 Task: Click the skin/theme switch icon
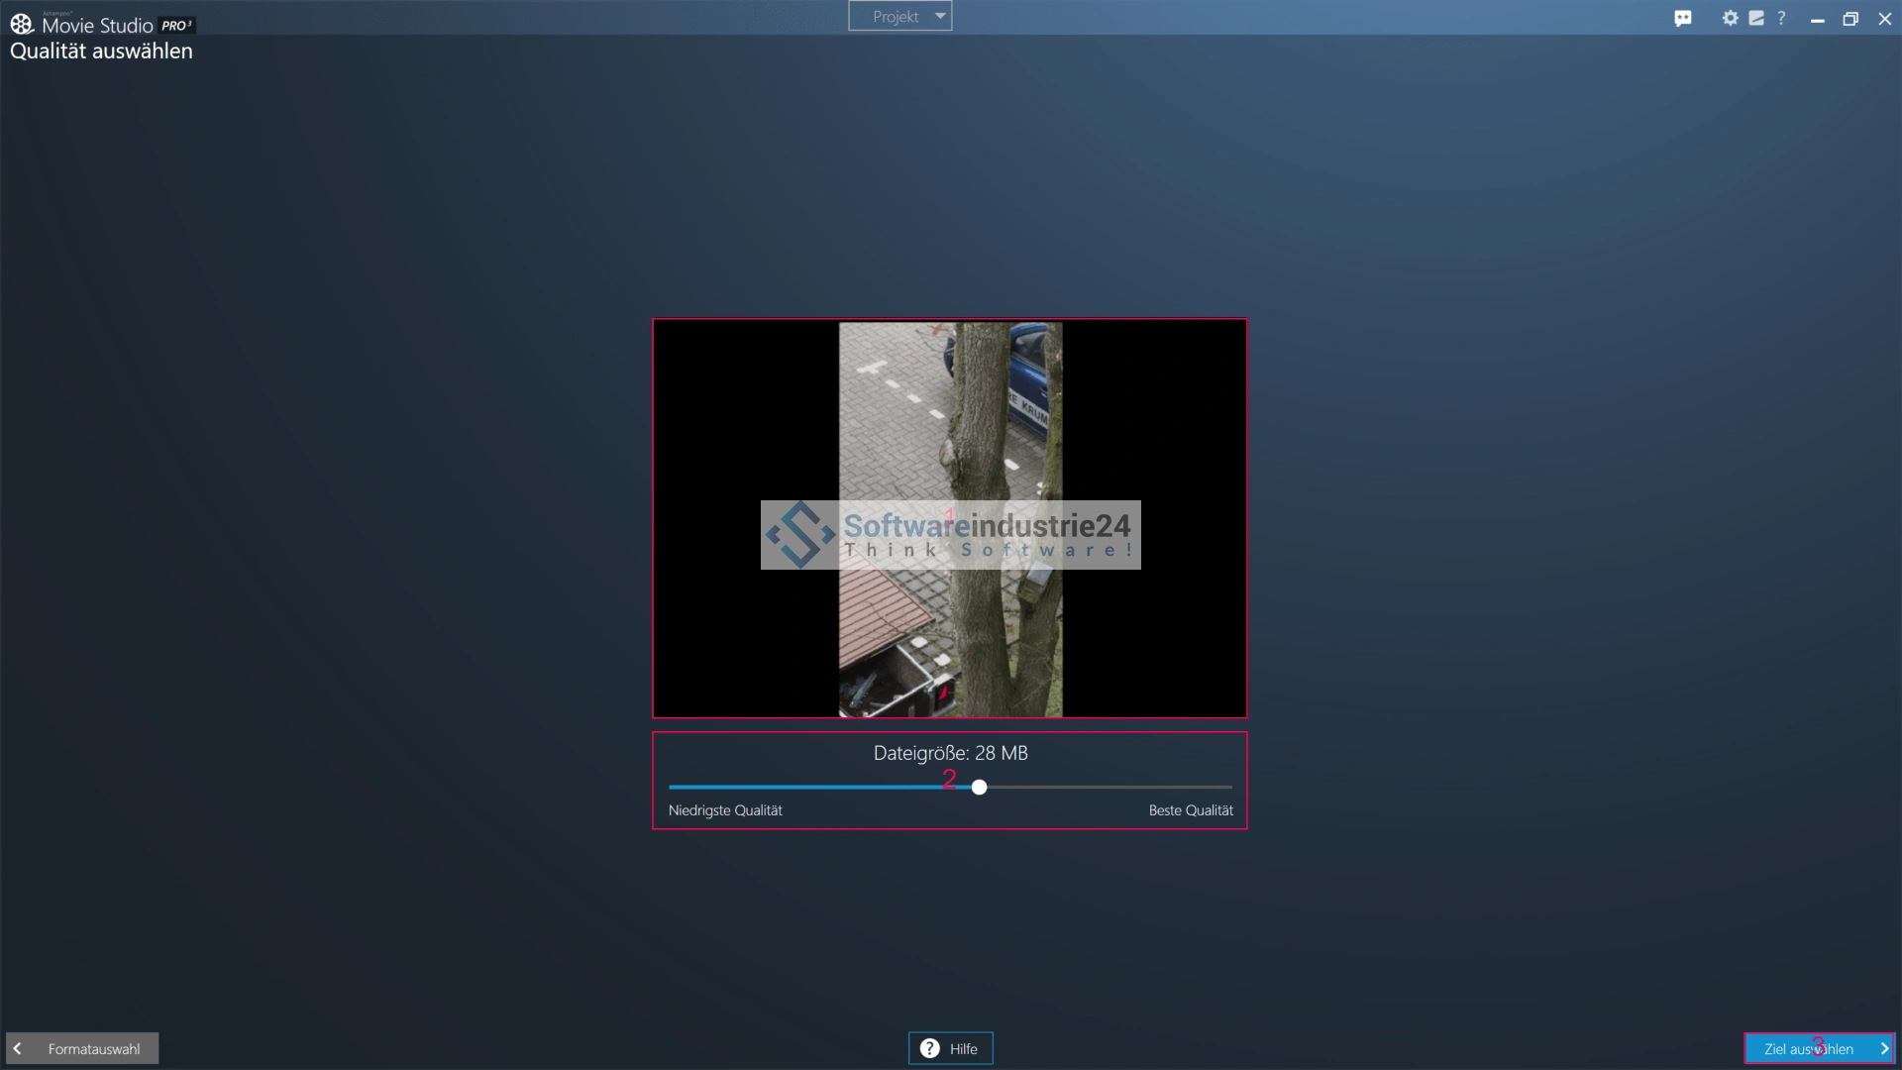(1756, 18)
